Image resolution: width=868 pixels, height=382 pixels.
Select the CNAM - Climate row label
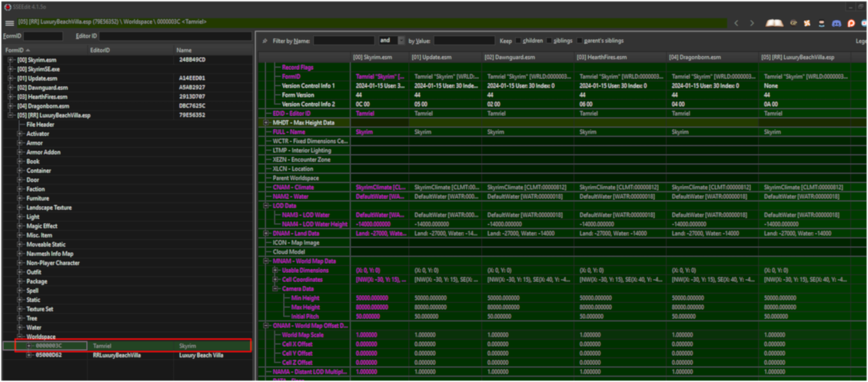[294, 187]
